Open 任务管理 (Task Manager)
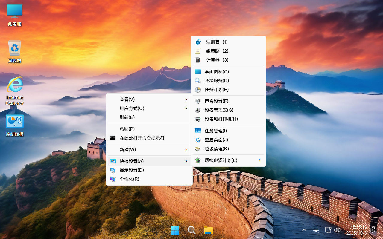 coord(216,131)
